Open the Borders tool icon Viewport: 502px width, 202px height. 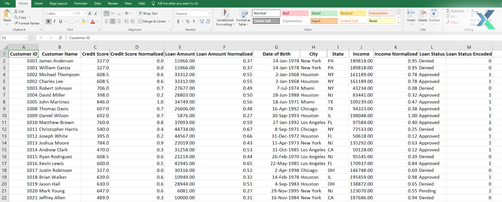coord(72,22)
